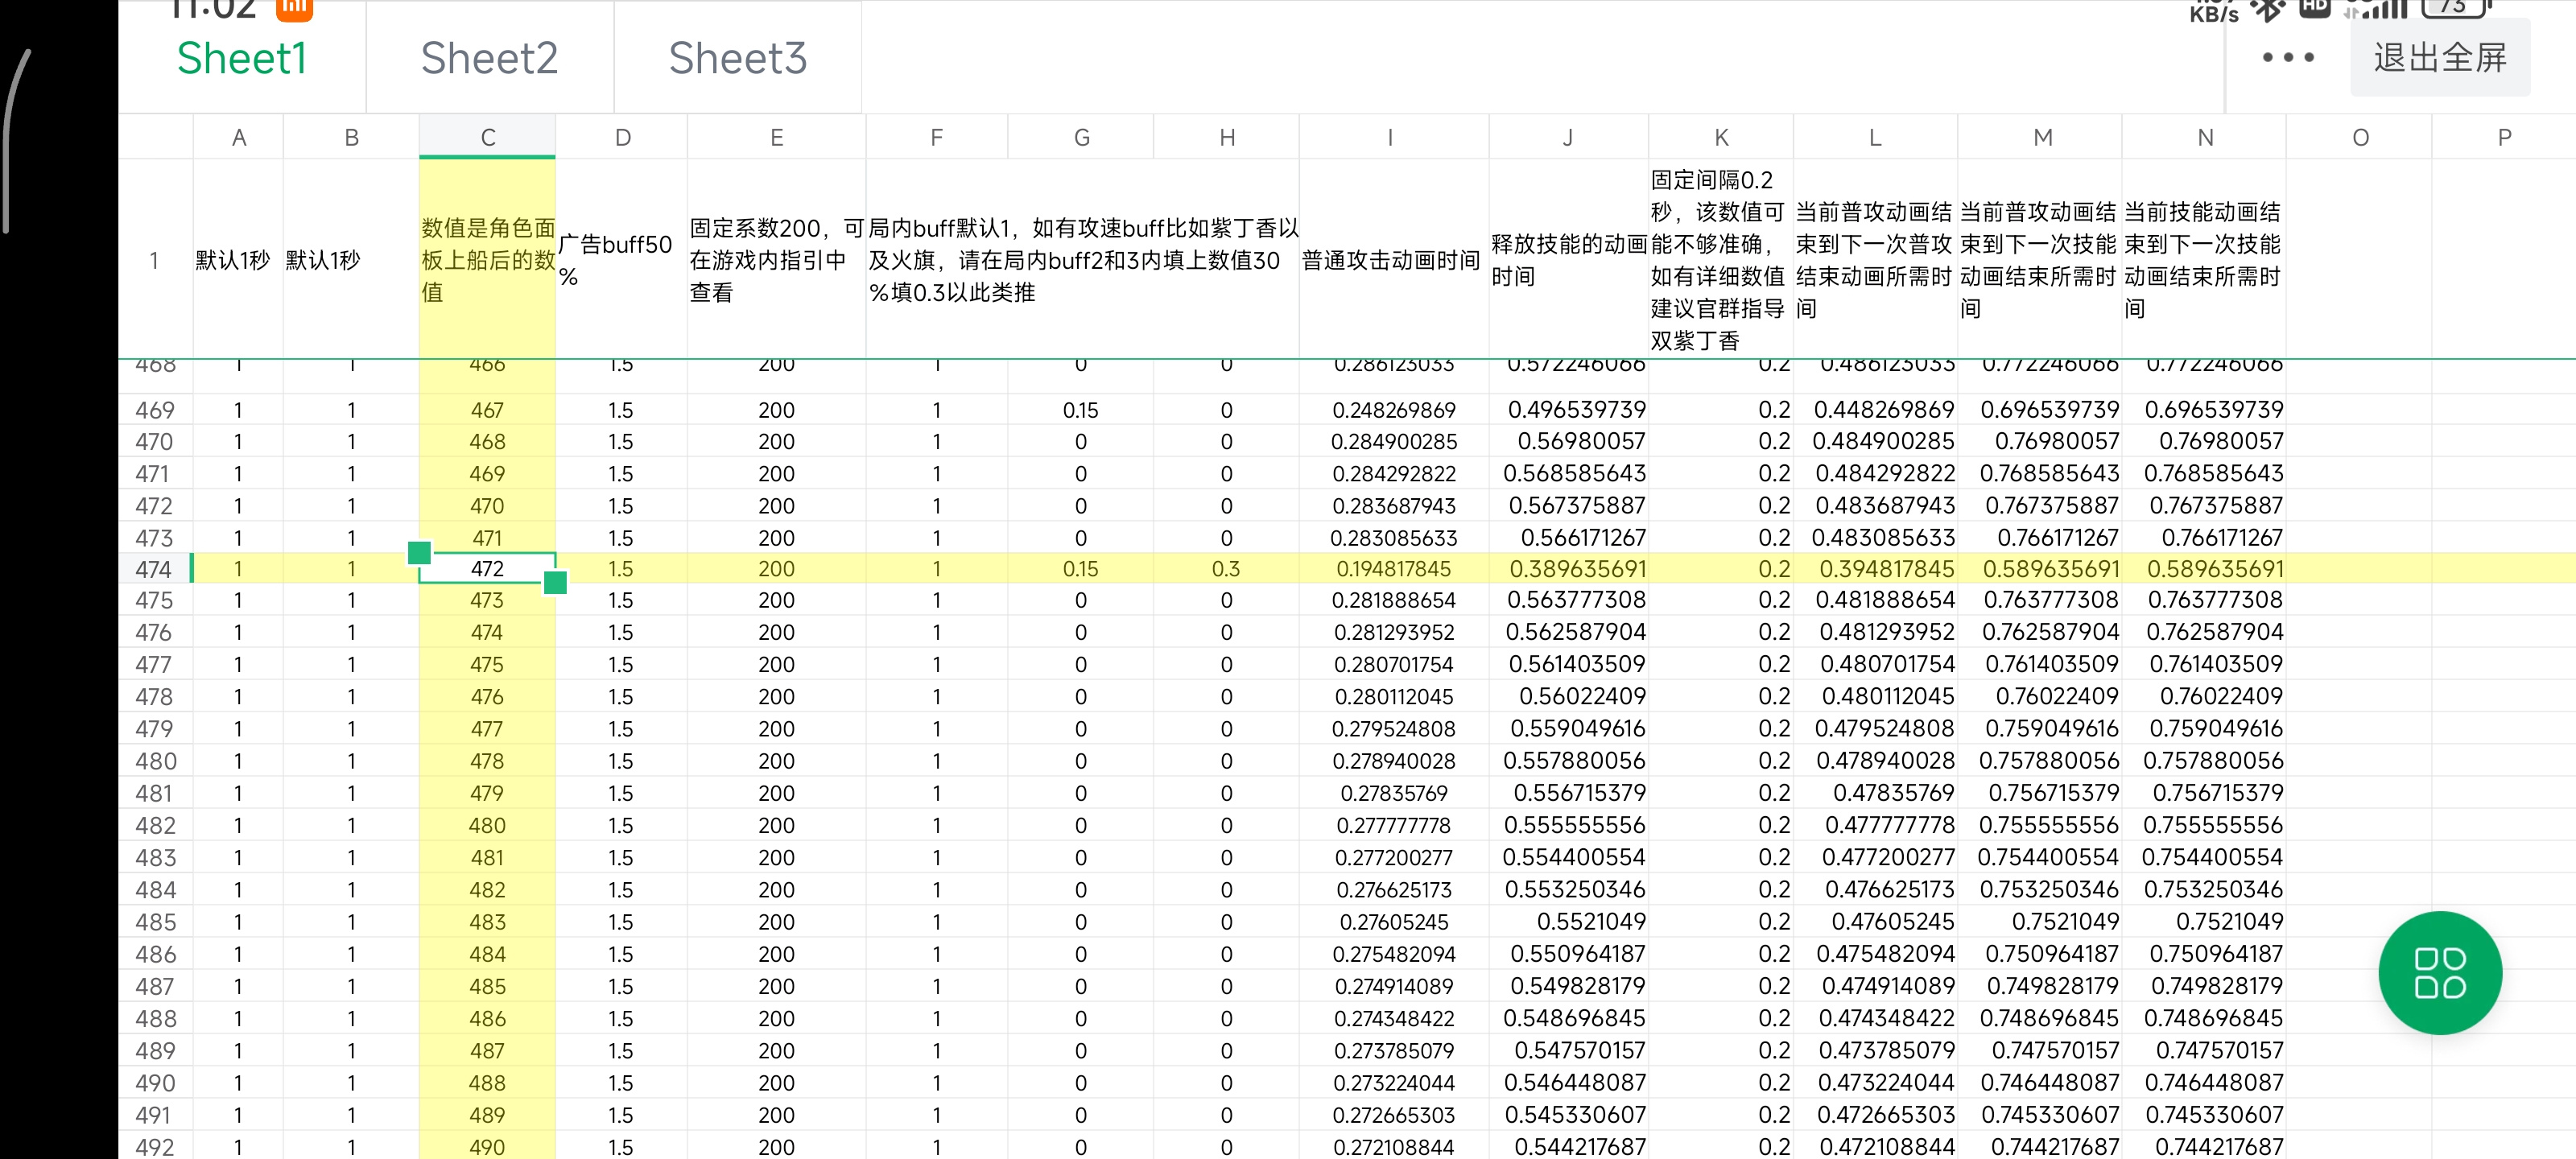Click cell showing 0.194817845
Viewport: 2576px width, 1159px height.
click(x=1394, y=568)
